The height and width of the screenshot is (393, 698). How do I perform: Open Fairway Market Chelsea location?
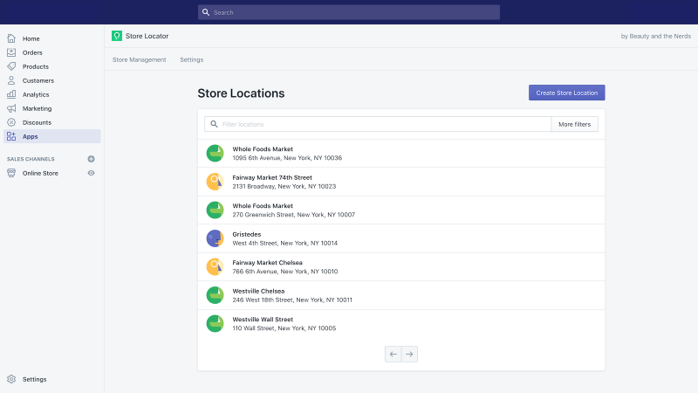[x=401, y=267]
